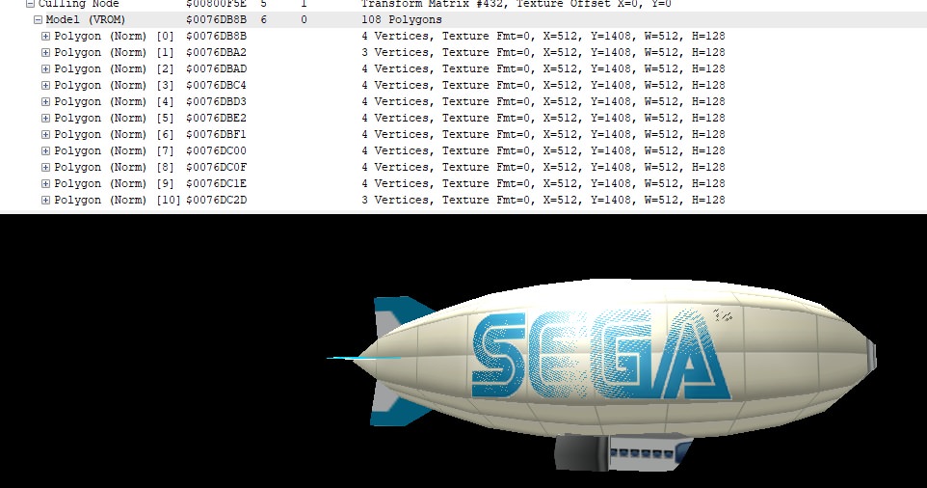Expand Polygon (Norm) [1] row
The image size is (927, 488).
(x=45, y=53)
